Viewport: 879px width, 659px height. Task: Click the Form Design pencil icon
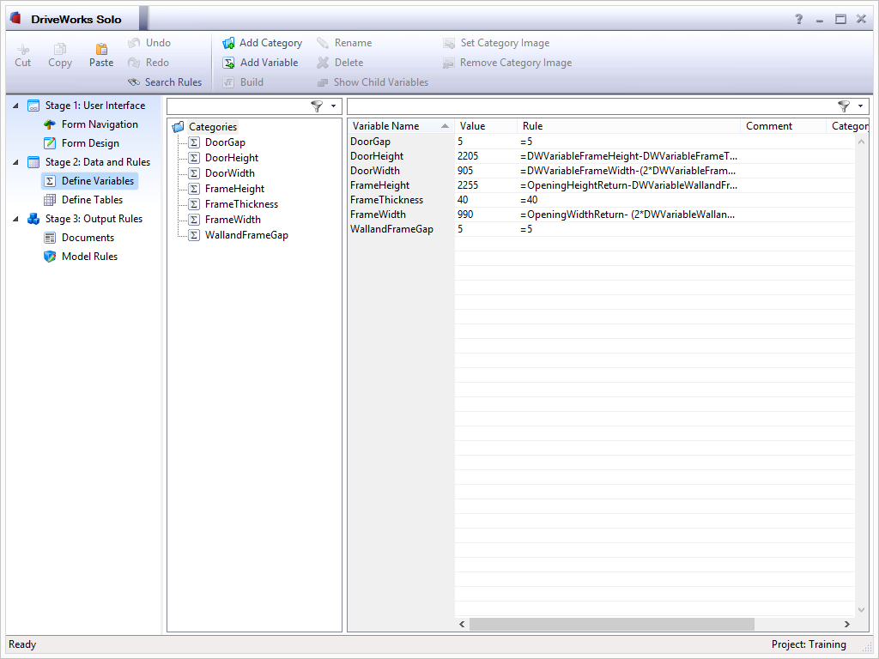[x=50, y=143]
